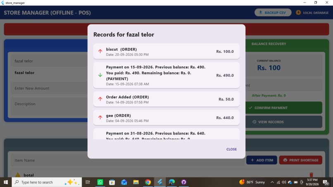The width and height of the screenshot is (333, 187).
Task: Click the Confirm Payment checkmark icon
Action: [250, 108]
